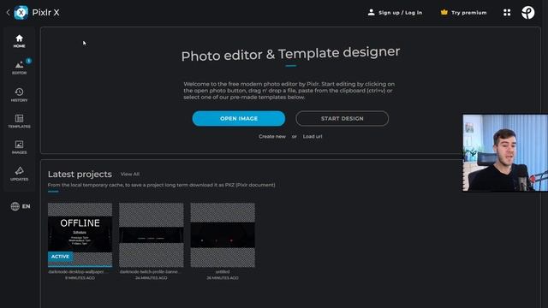This screenshot has width=548, height=308.
Task: Open History in the sidebar
Action: click(19, 95)
